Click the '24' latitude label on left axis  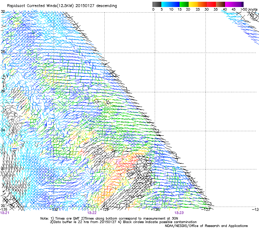click(3, 130)
